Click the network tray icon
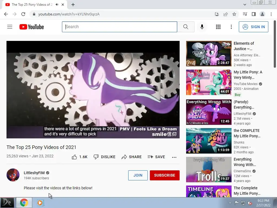The image size is (277, 208). pos(243,203)
